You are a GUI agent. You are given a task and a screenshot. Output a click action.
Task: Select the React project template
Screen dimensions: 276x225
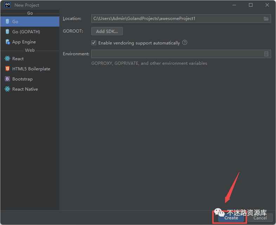click(30, 58)
